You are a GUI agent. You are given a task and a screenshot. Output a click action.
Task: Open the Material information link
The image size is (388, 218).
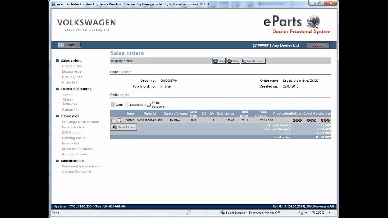click(78, 149)
